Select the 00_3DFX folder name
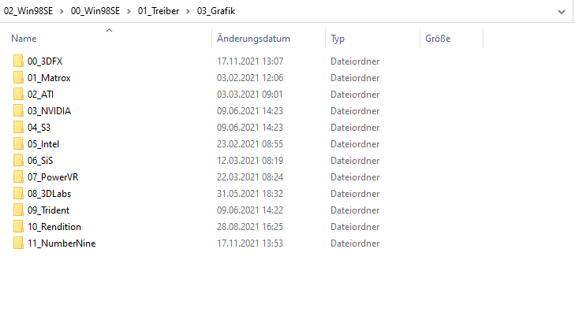The height and width of the screenshot is (327, 575). coord(45,61)
